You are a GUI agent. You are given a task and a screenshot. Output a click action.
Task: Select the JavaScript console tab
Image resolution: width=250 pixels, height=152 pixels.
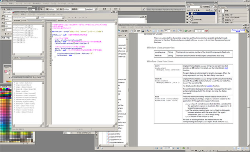(x=20, y=21)
